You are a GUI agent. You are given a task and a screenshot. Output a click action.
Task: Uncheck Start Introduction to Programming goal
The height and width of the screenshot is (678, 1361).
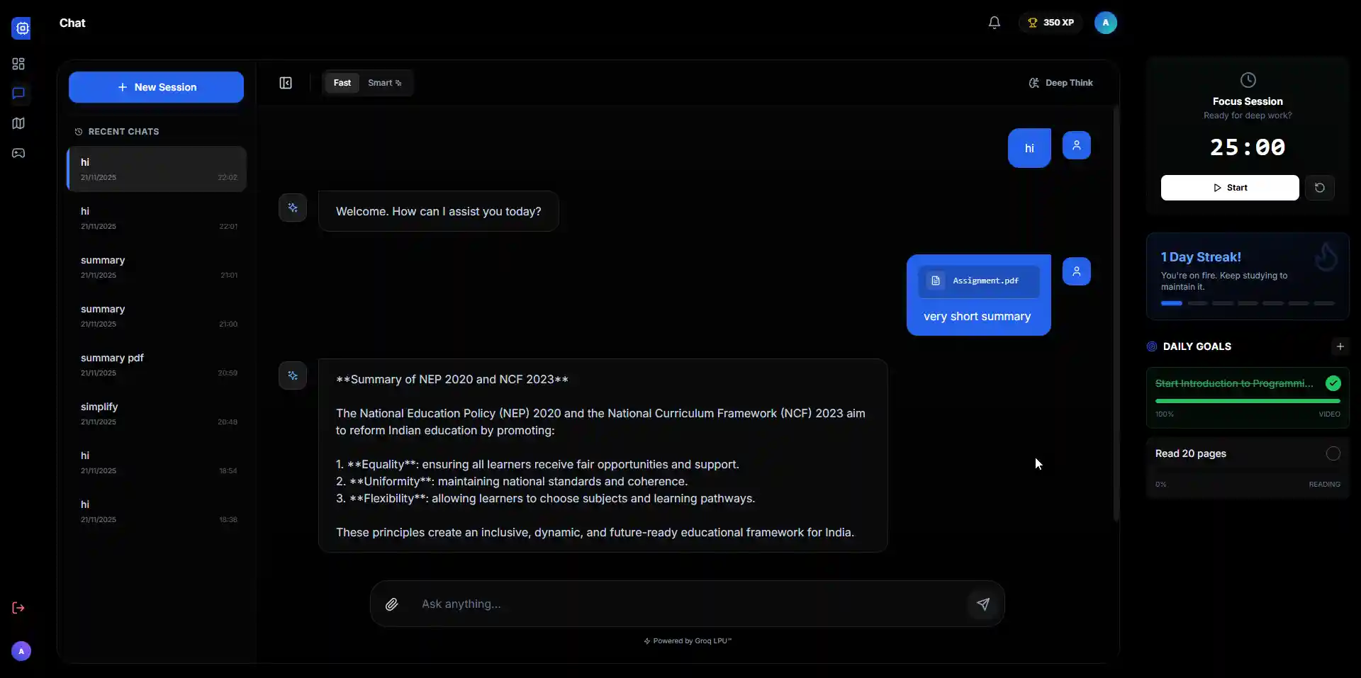coord(1333,383)
